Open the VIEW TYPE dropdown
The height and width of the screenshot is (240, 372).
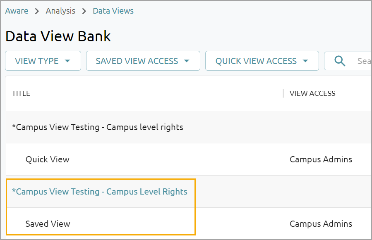click(43, 61)
